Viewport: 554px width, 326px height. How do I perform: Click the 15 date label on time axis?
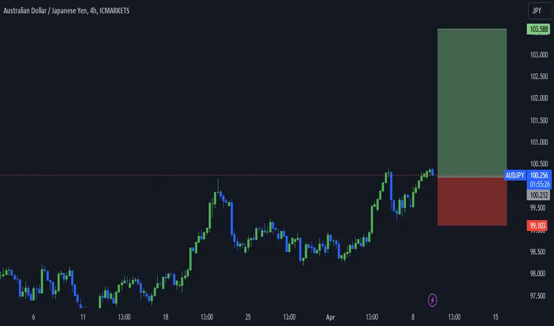[x=495, y=317]
